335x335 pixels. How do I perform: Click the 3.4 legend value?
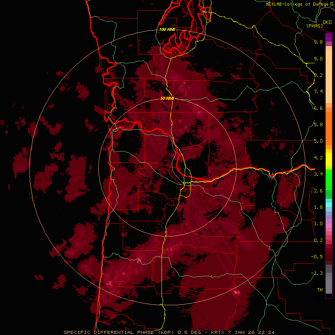pos(318,174)
